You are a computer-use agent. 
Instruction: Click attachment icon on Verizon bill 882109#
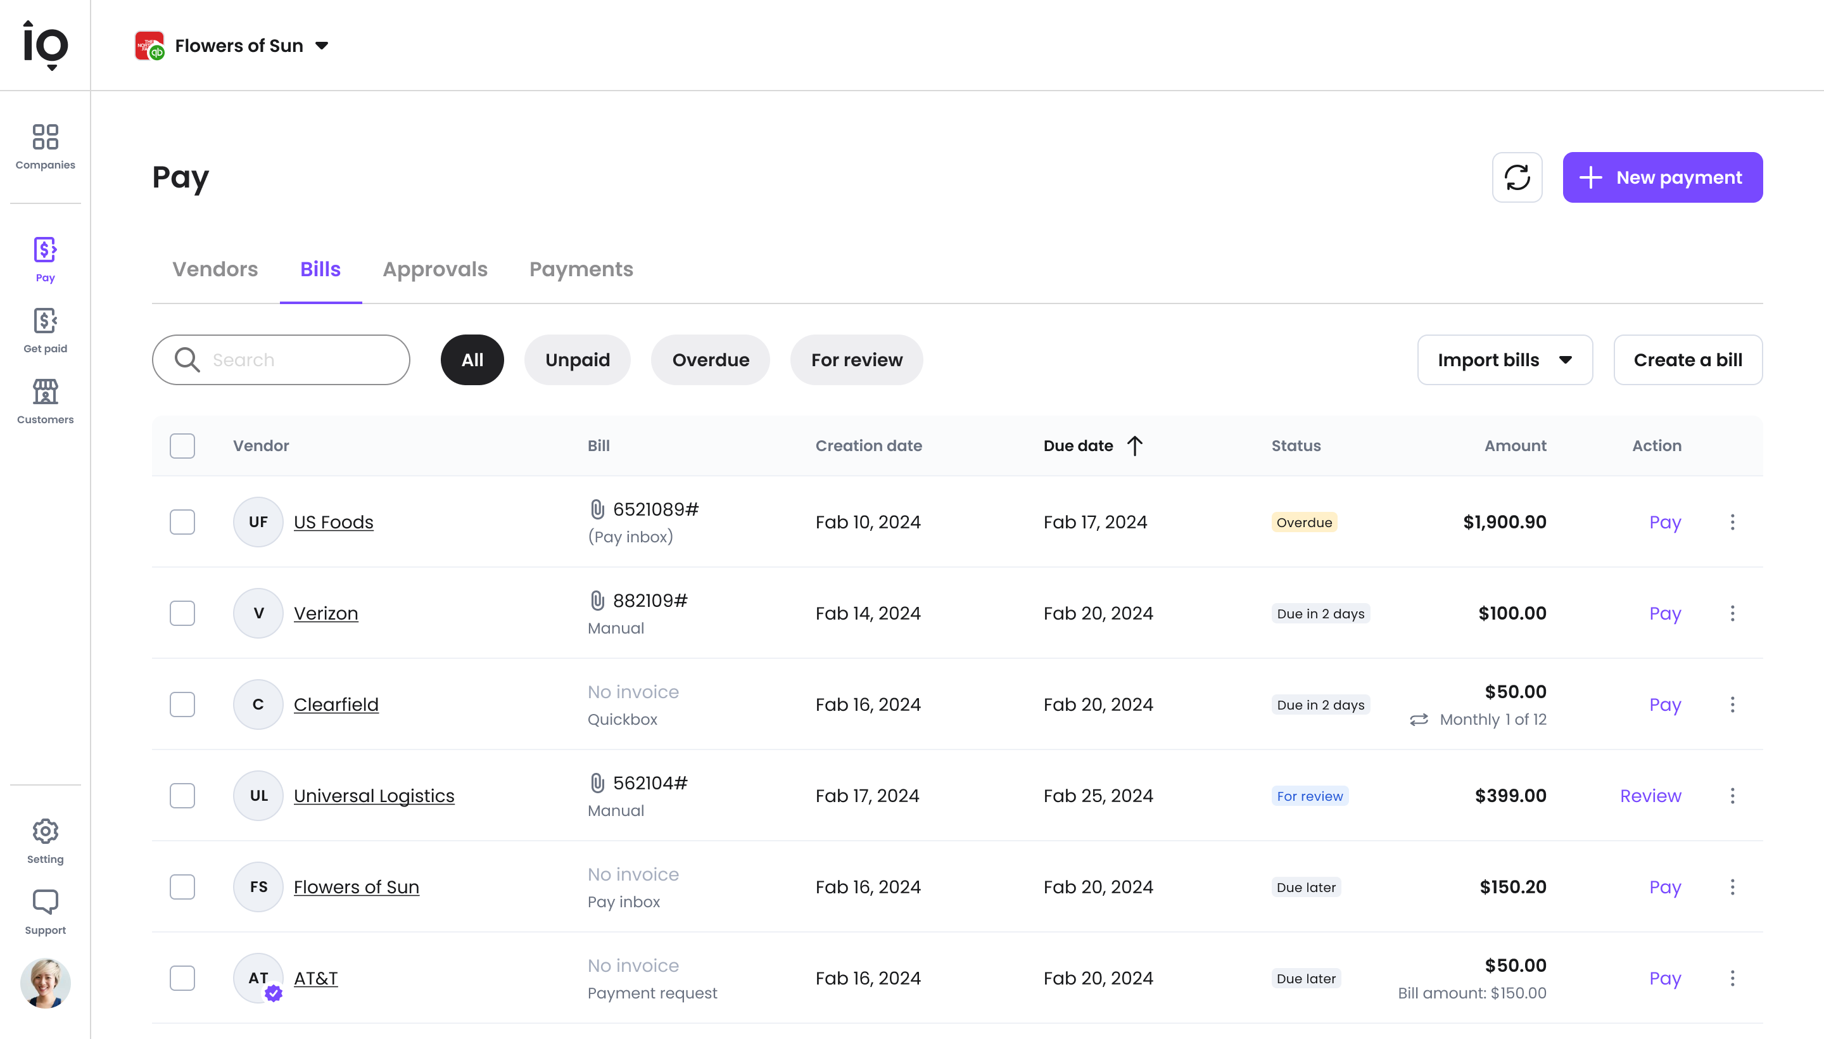597,601
